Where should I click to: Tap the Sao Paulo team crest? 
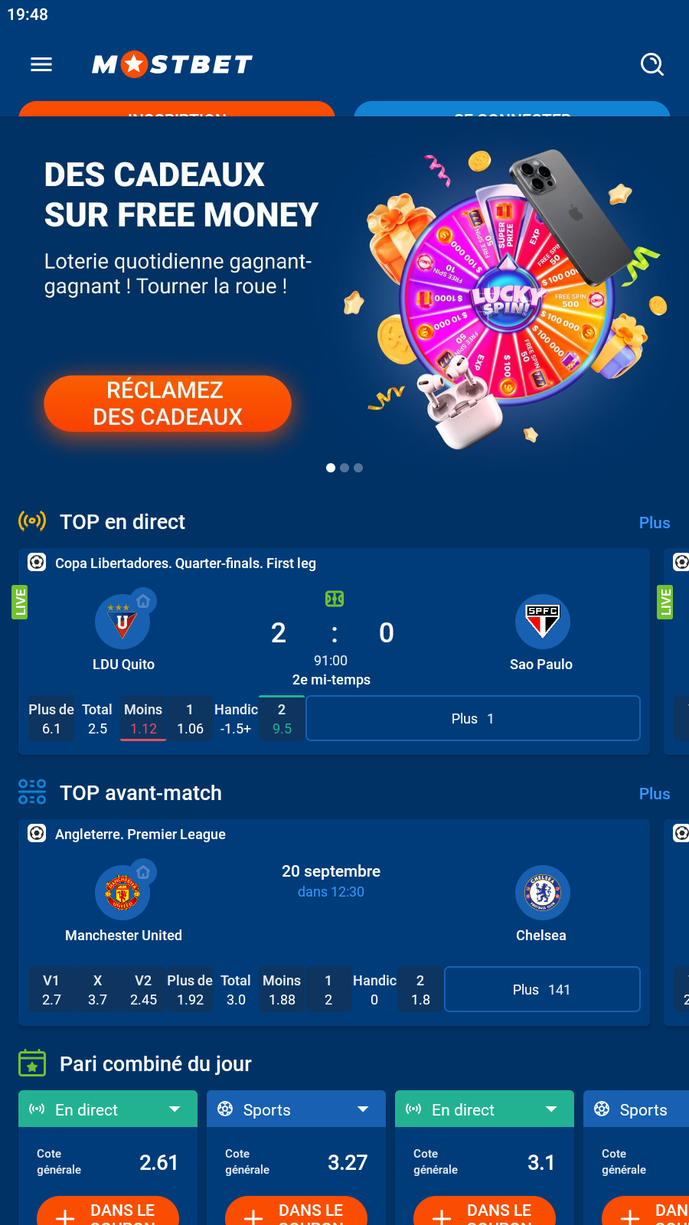coord(542,622)
